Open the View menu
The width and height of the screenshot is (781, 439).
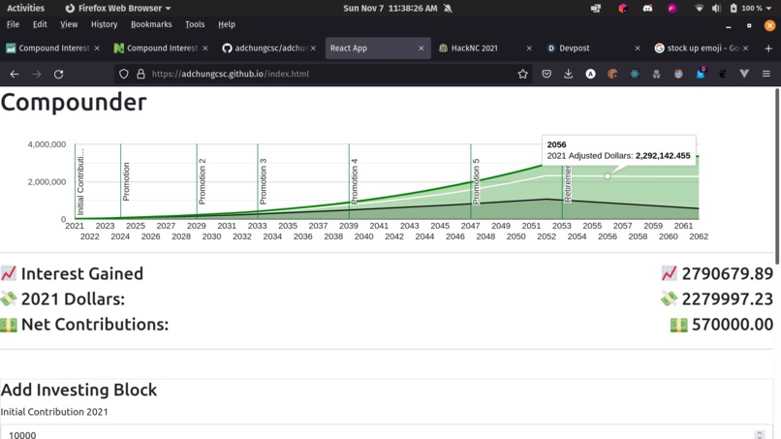pyautogui.click(x=69, y=24)
